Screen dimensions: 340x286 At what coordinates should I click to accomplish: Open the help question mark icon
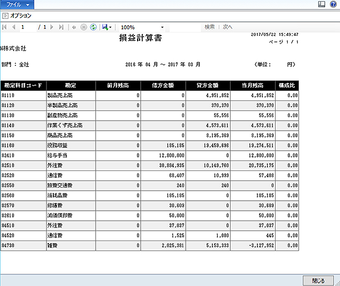pyautogui.click(x=333, y=4)
